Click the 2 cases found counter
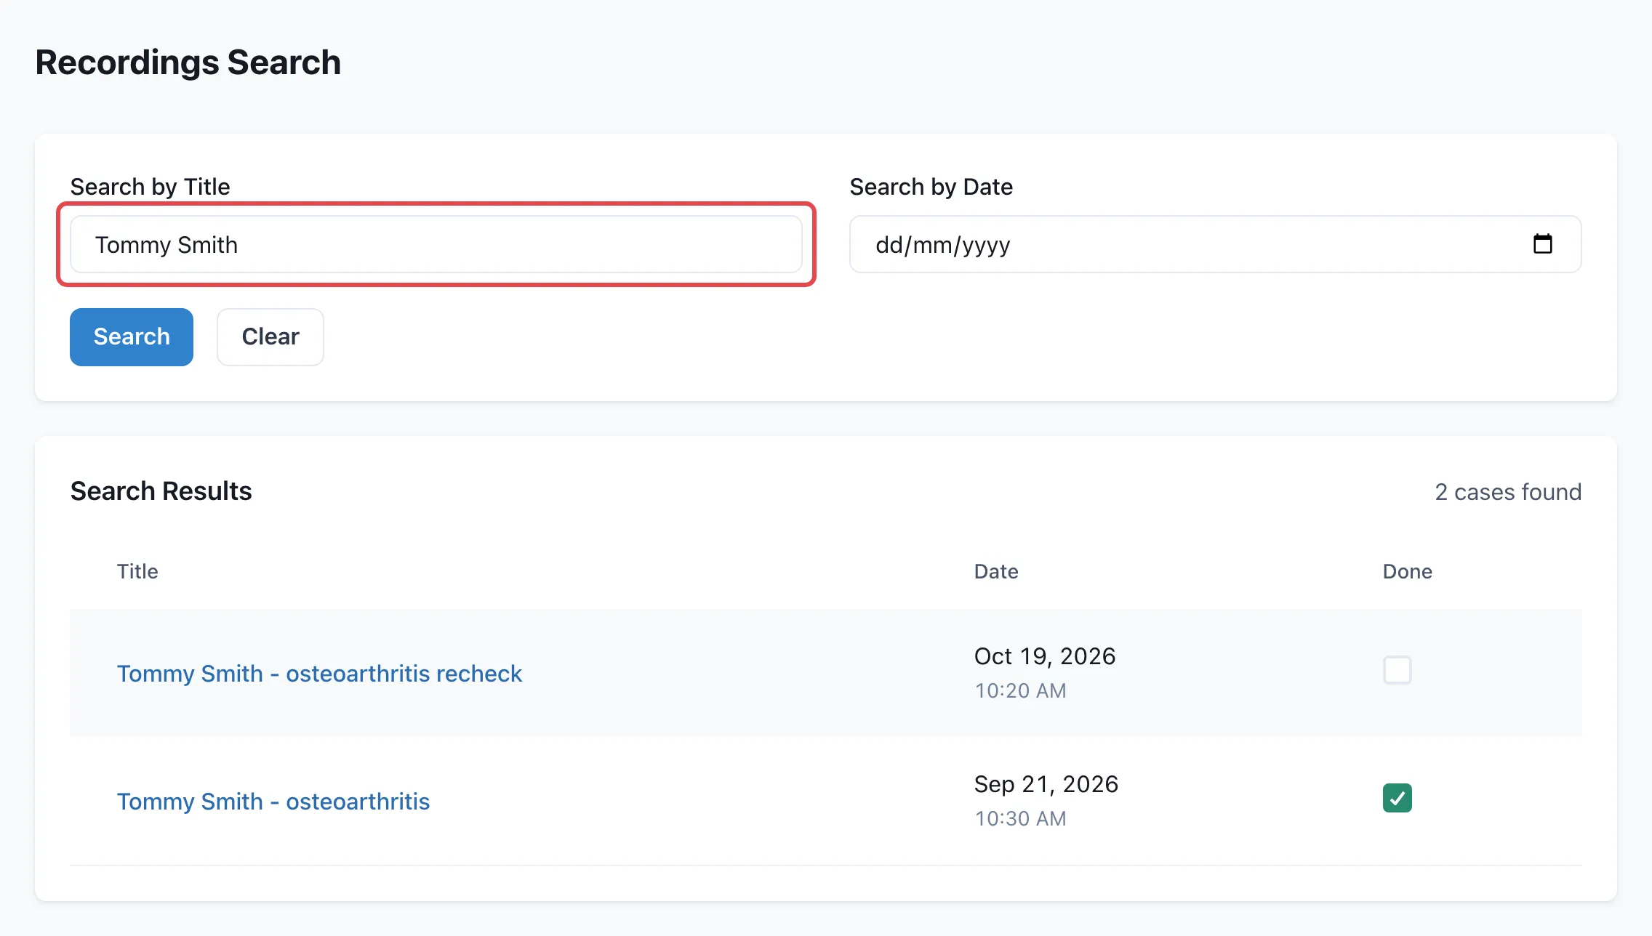Screen dimensions: 1652x936 coord(1508,492)
